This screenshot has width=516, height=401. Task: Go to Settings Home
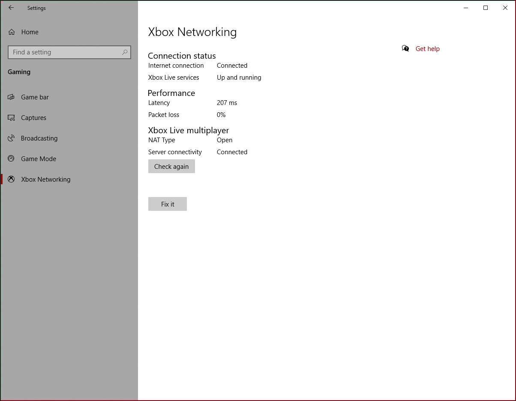tap(30, 32)
